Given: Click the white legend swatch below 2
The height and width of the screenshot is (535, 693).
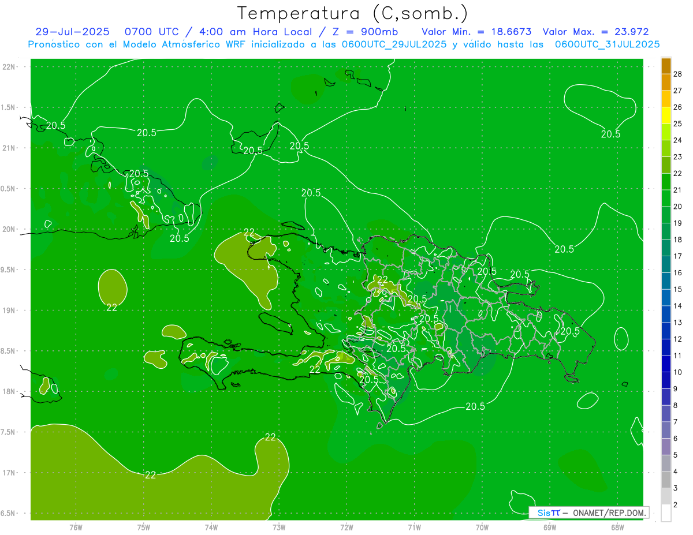Looking at the screenshot, I should (x=666, y=513).
